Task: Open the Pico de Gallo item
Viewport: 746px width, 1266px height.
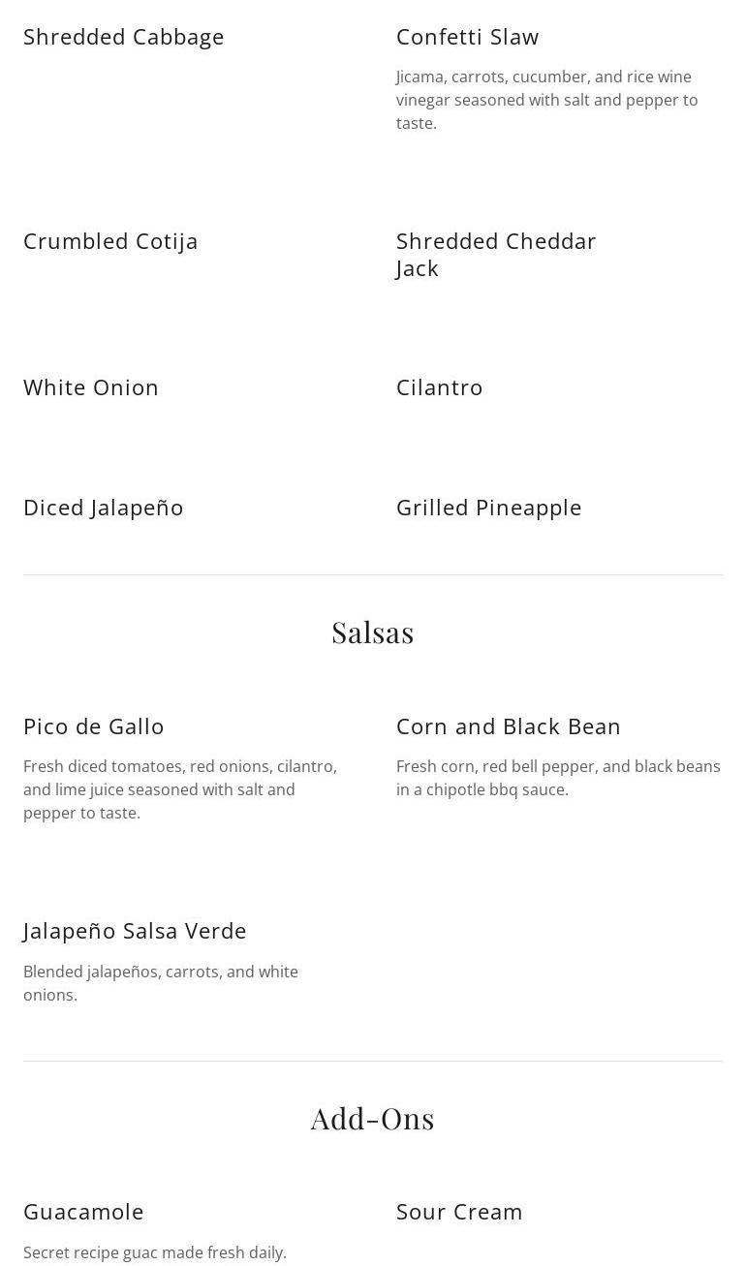Action: (x=94, y=726)
